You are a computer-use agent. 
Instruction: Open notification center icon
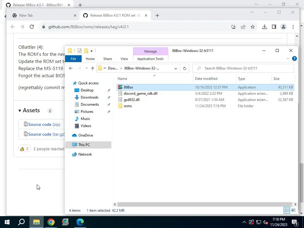click(x=295, y=222)
